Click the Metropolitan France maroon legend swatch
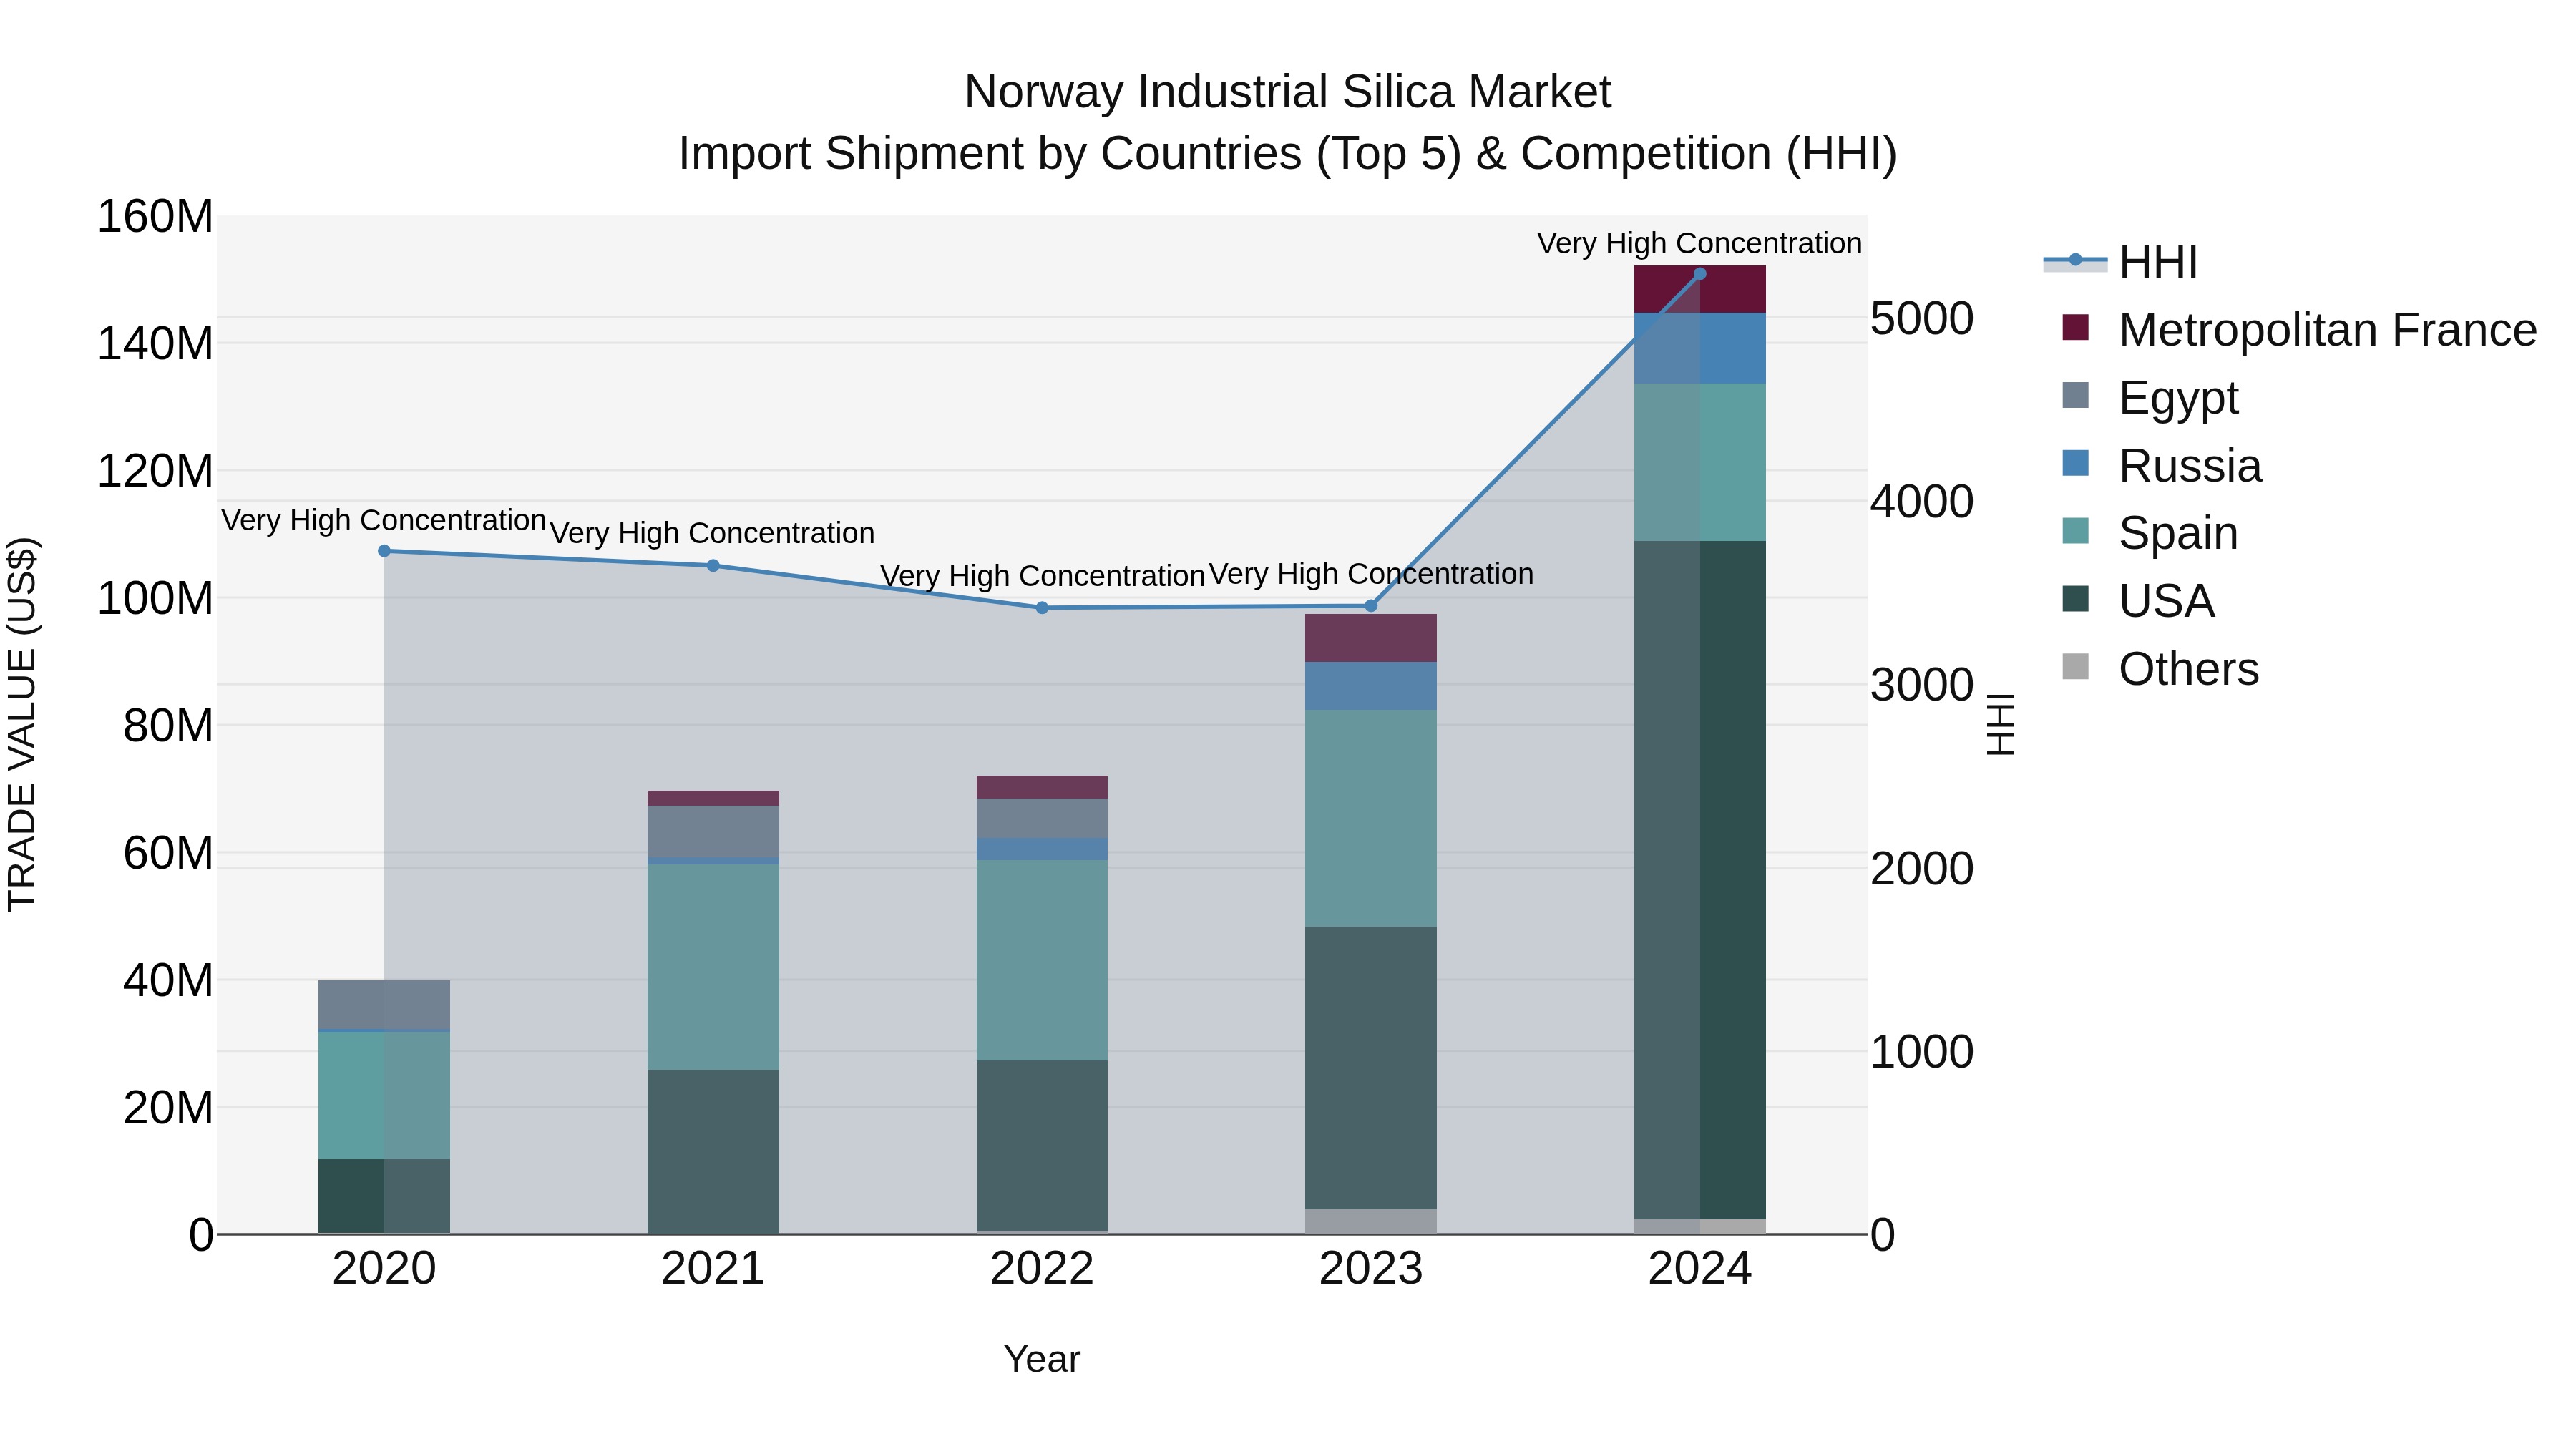2576x1449 pixels. (2075, 328)
